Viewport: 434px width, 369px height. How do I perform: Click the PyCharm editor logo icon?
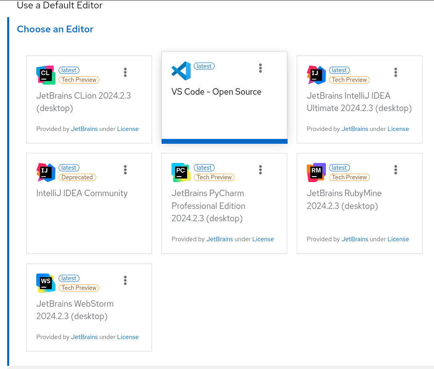tap(181, 173)
